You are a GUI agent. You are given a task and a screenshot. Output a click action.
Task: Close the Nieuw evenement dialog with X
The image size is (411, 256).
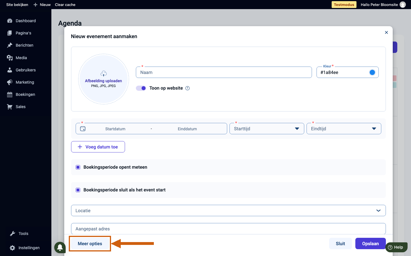pos(386,32)
